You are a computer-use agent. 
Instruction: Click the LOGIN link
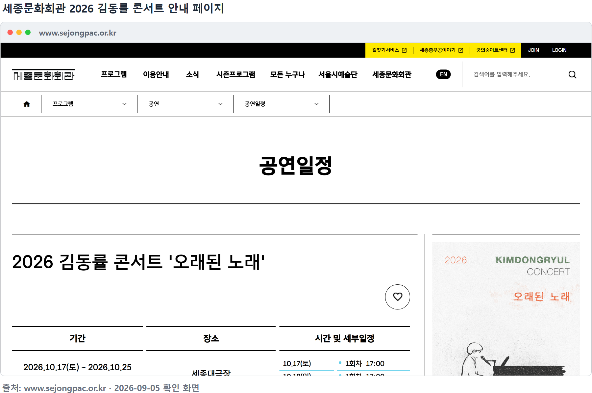click(x=559, y=50)
